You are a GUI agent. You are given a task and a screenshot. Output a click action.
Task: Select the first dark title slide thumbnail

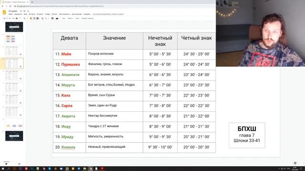click(14, 27)
